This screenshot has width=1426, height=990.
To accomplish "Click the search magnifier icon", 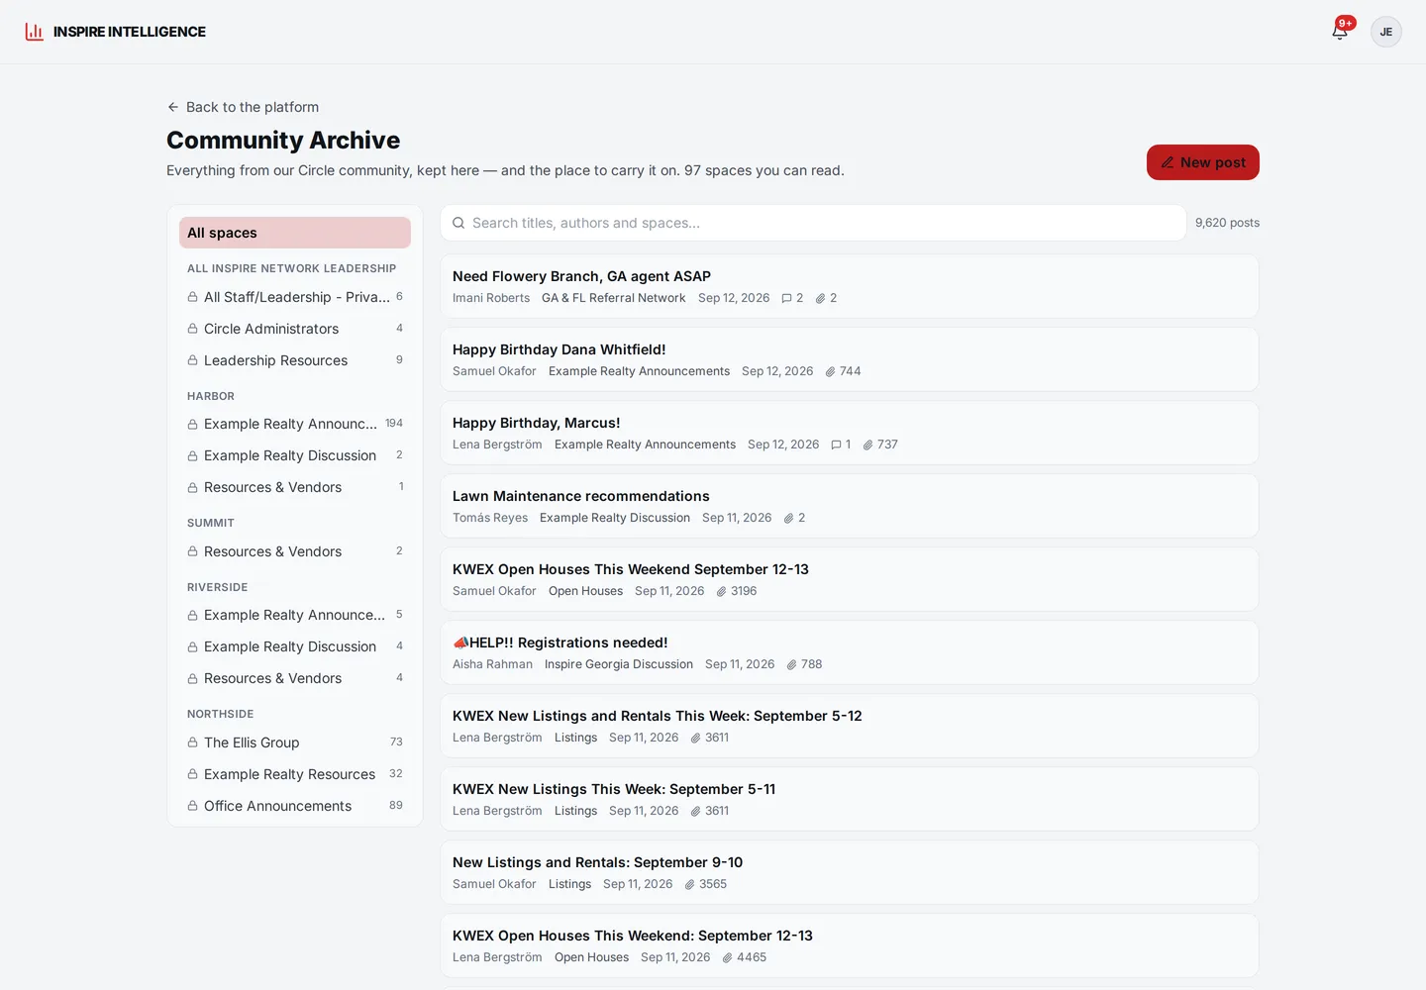I will 458,223.
